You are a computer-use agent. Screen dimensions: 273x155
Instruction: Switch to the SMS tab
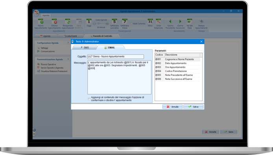pos(85,47)
